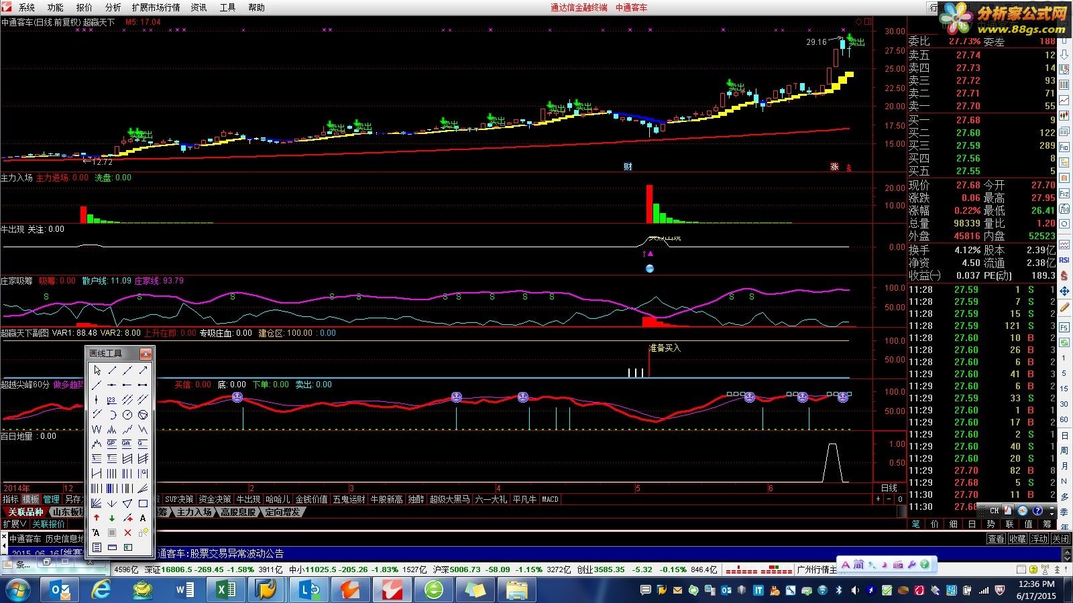Select the W-wave pattern tool
The image size is (1073, 603).
point(97,429)
